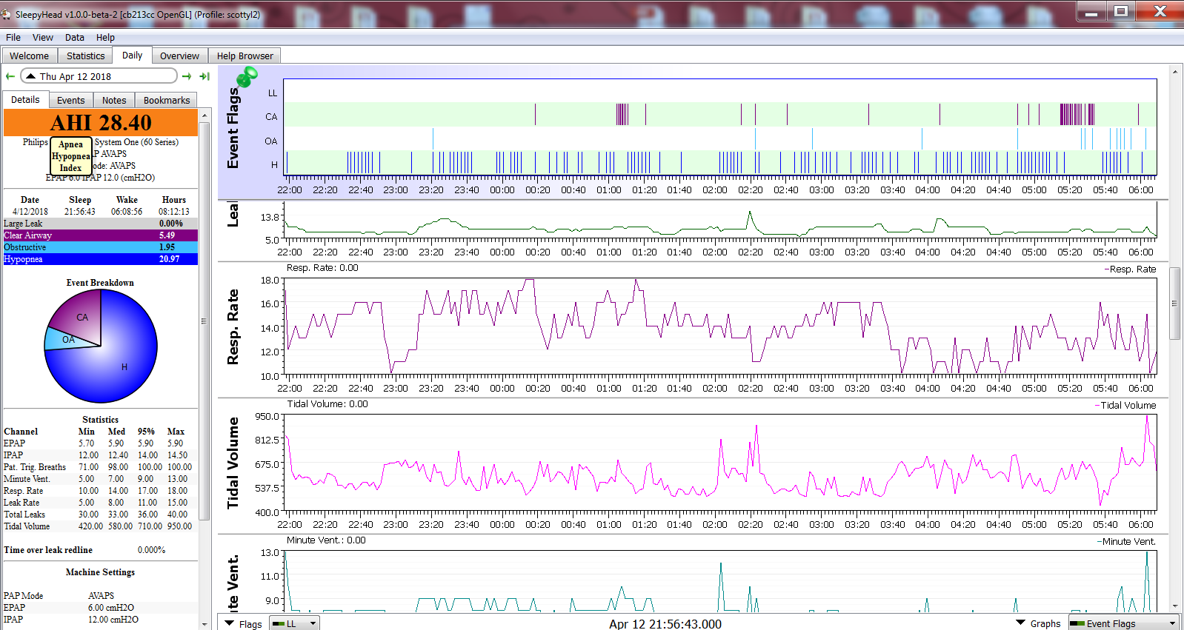Open the Notes side tab
The image size is (1184, 630).
click(114, 100)
